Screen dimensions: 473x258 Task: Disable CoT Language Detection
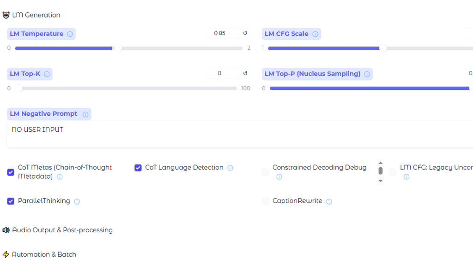(138, 168)
